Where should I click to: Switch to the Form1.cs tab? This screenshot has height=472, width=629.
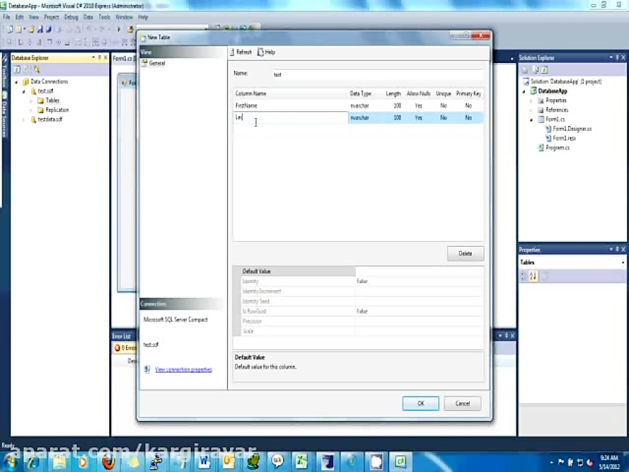123,59
